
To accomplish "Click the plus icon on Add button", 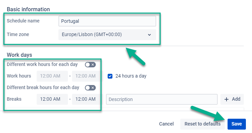I will pyautogui.click(x=226, y=99).
